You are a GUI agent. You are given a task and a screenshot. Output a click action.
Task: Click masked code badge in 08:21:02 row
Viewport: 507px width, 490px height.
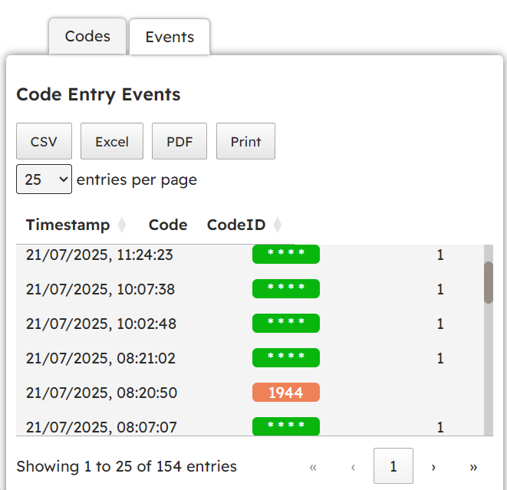[x=286, y=358]
